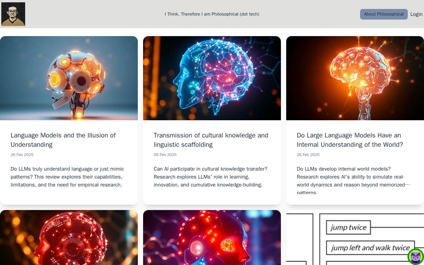424x265 pixels.
Task: Click the summary 'Can AI participate in cultural knowledge transfer?'
Action: [211, 177]
